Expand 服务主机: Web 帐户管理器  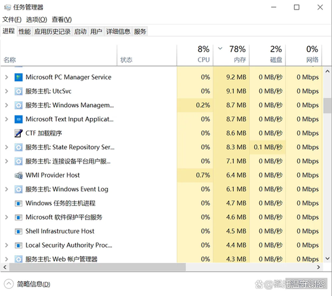click(x=6, y=259)
